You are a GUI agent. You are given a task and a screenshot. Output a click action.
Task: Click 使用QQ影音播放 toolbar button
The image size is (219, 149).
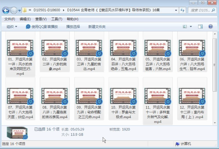(42, 26)
